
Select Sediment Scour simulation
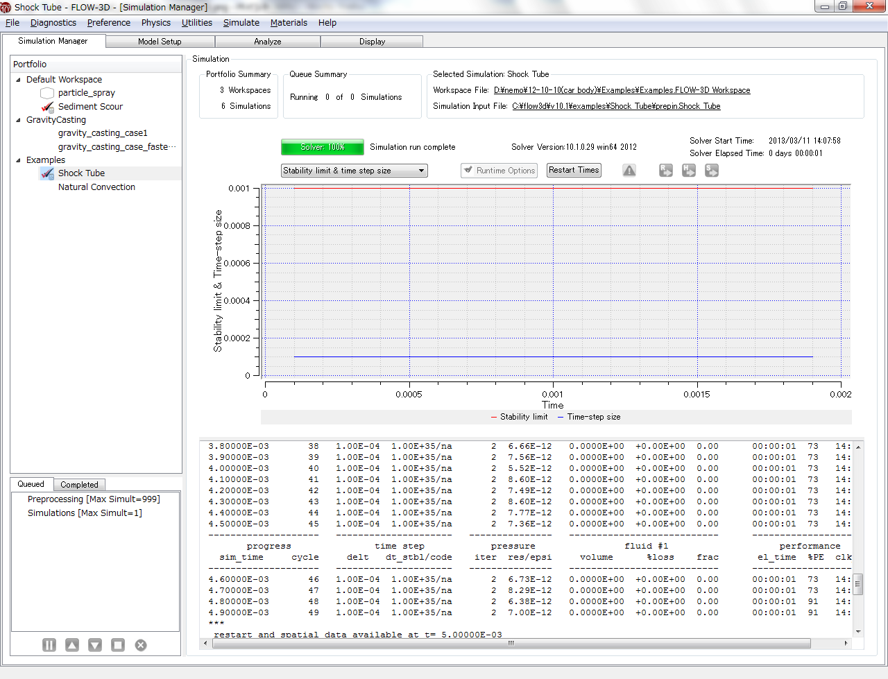coord(90,107)
